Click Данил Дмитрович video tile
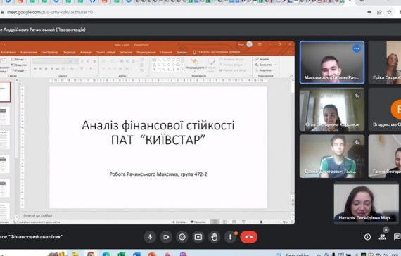Image resolution: width=401 pixels, height=256 pixels. [x=332, y=156]
